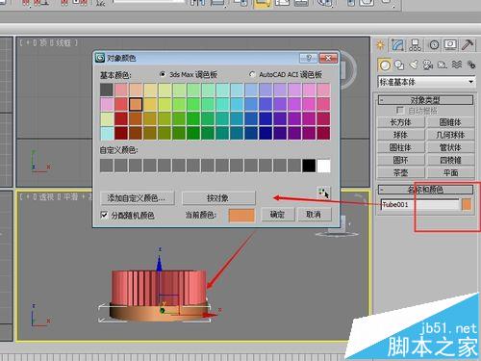
Task: Select the Cameras category icon
Action: coord(428,64)
